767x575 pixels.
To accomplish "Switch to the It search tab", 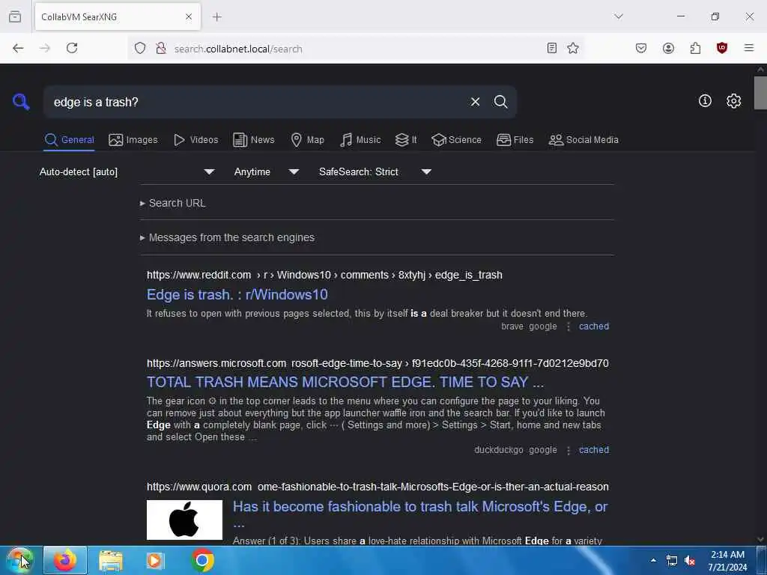I will [x=406, y=140].
